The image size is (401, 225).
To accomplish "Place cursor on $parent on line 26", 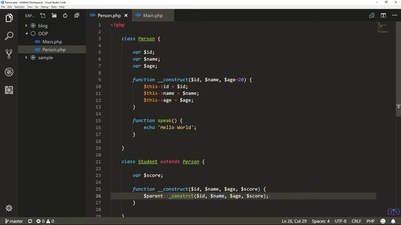I will [153, 196].
